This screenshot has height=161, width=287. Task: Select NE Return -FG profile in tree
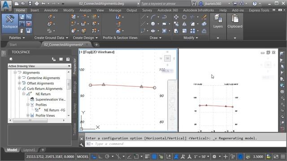54,110
